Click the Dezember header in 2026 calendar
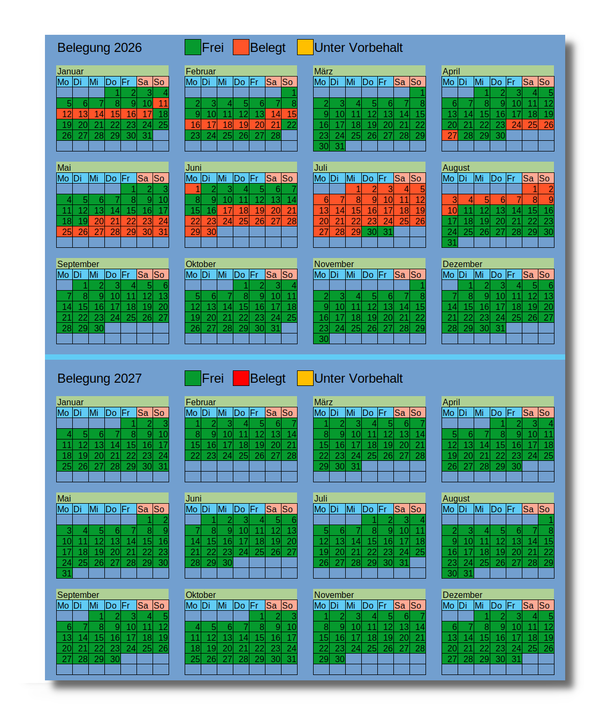Viewport: 608px width, 713px height. pos(498,264)
